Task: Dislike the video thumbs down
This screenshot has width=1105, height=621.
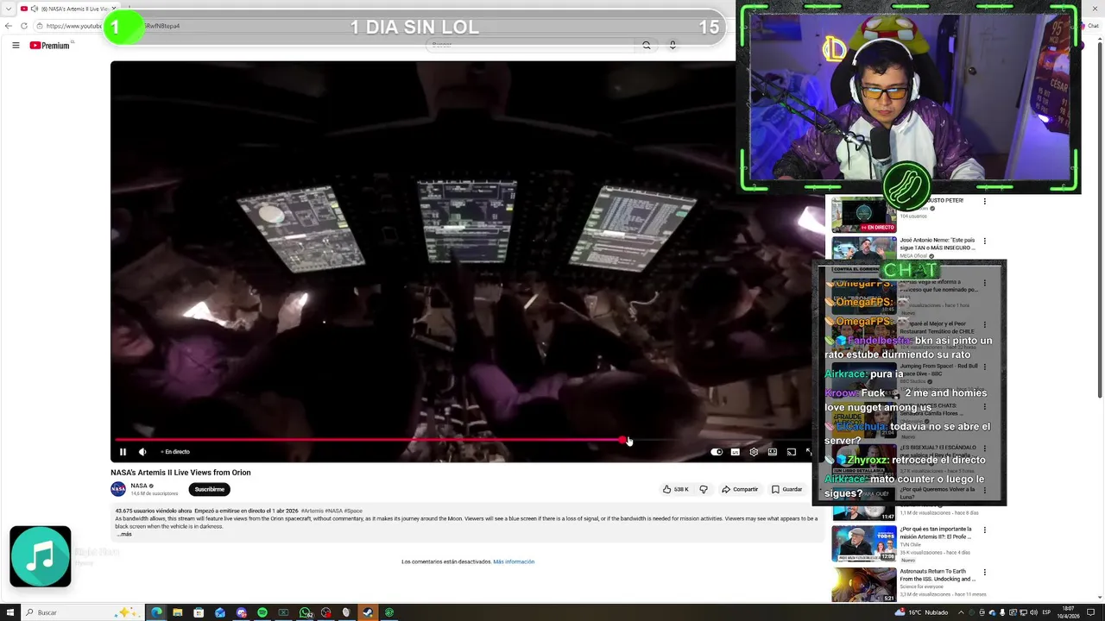Action: point(704,489)
